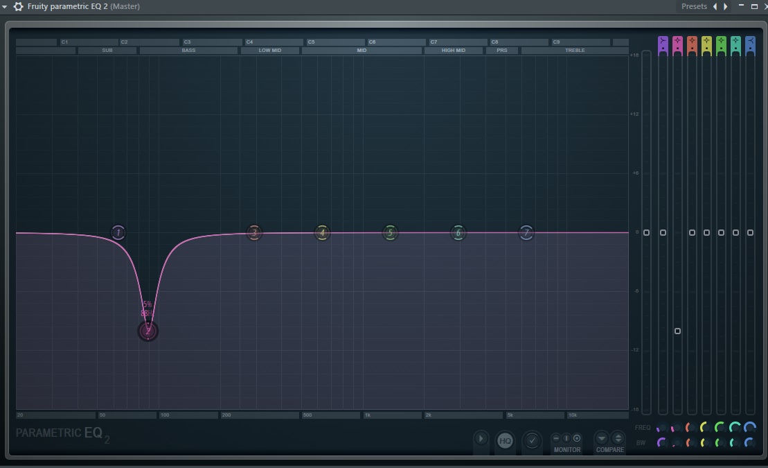The image size is (768, 468).
Task: Select band 7 blue node
Action: coord(526,232)
